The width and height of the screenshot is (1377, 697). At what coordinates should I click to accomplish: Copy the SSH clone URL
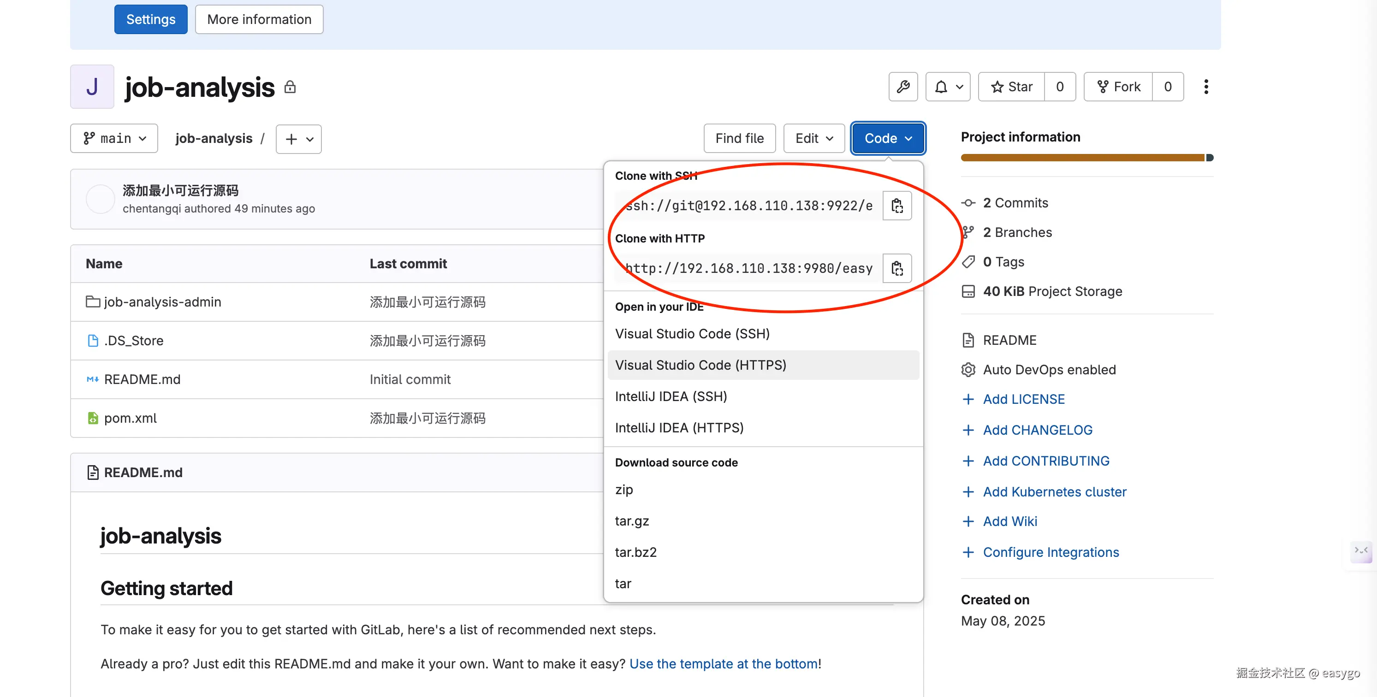(x=896, y=206)
